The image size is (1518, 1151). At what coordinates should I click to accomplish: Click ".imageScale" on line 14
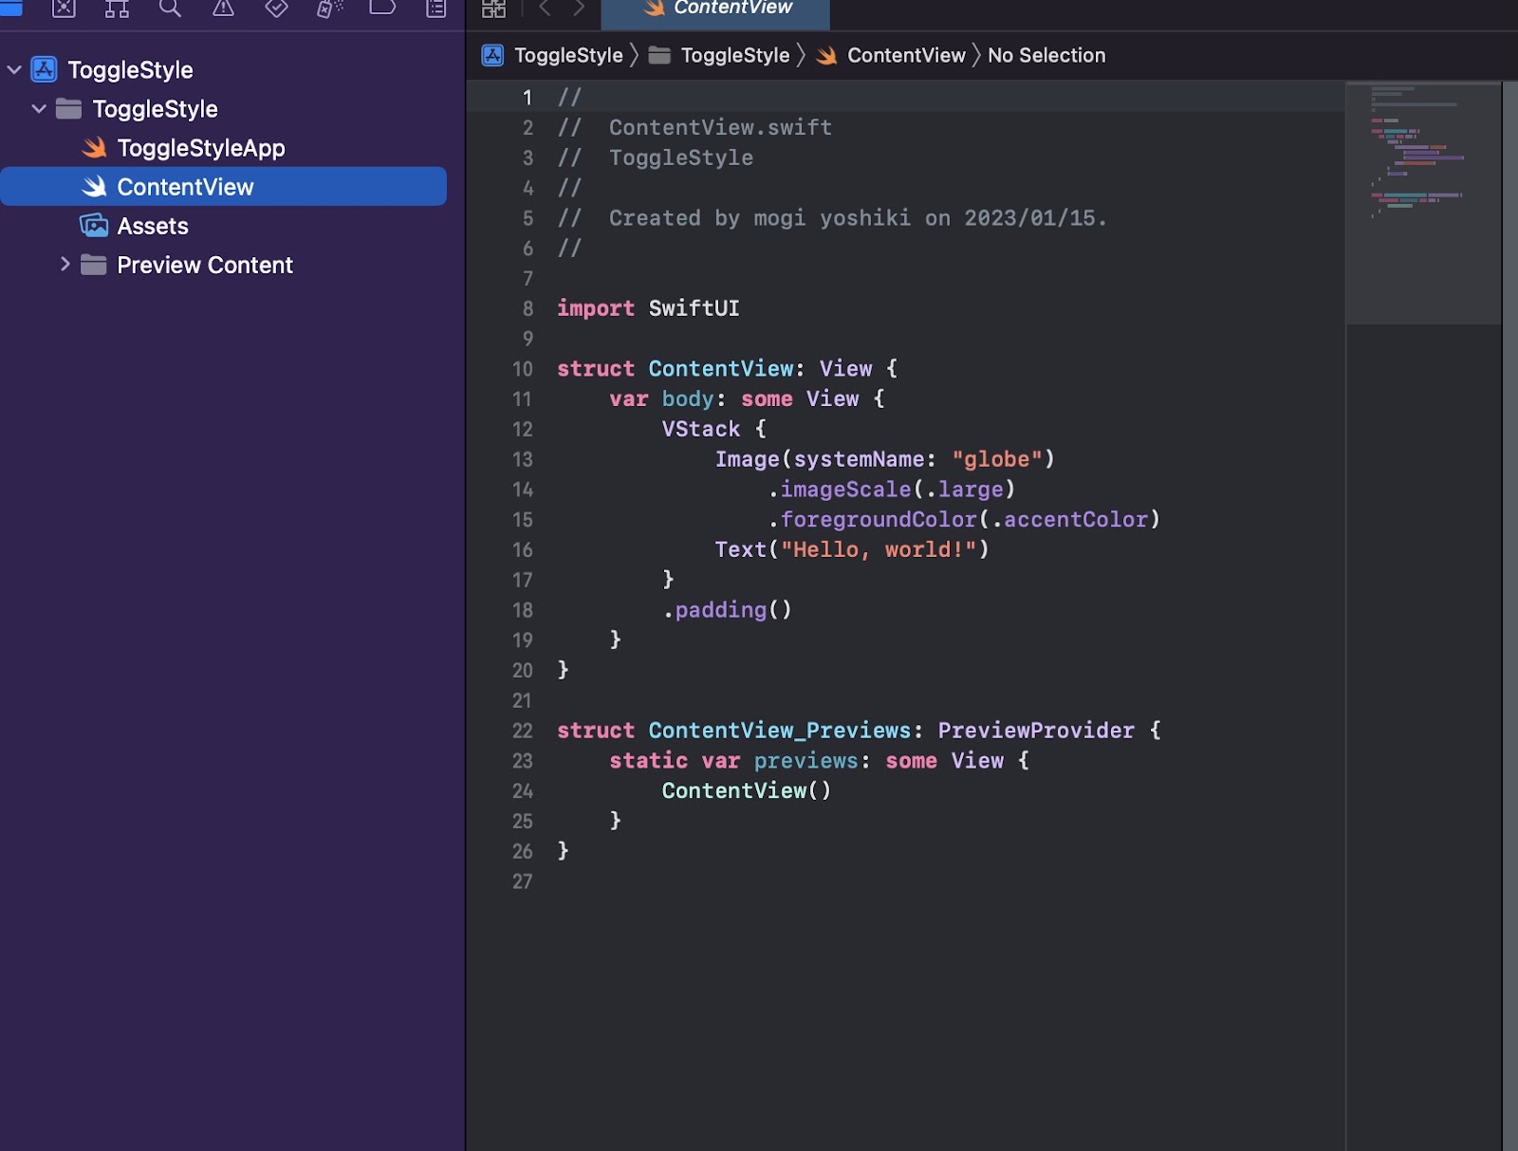click(840, 490)
